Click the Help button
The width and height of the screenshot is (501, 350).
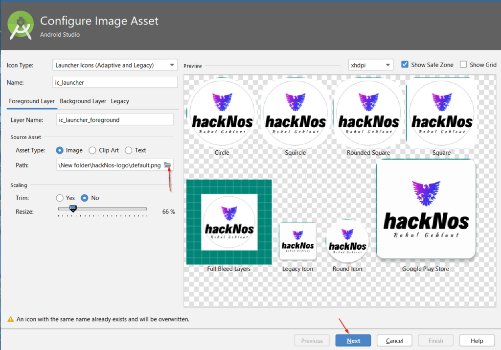[x=477, y=340]
